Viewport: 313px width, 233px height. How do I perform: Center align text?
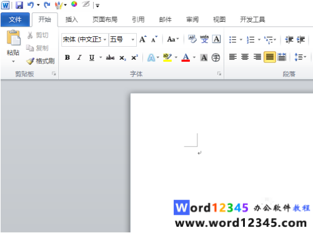tap(245, 57)
